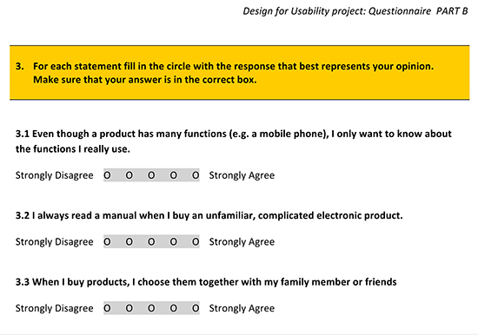Select second circle for question 3.1
Screen dimensions: 478x335
pos(129,175)
